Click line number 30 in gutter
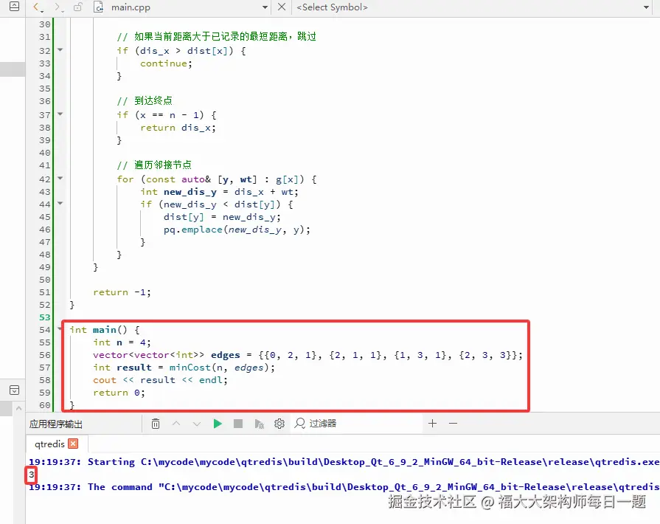 pyautogui.click(x=45, y=24)
